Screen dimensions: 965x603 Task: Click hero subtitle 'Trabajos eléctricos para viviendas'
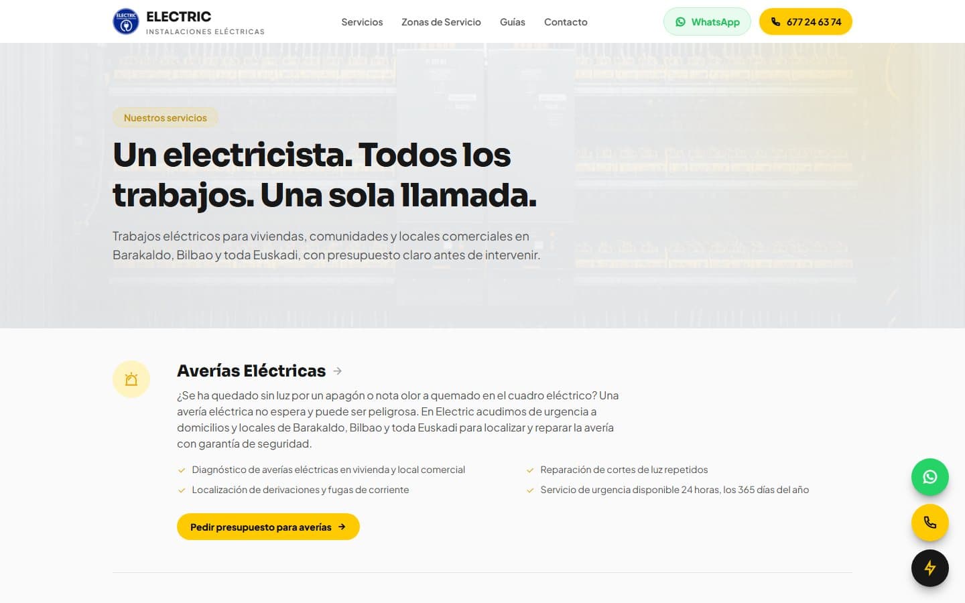click(326, 245)
